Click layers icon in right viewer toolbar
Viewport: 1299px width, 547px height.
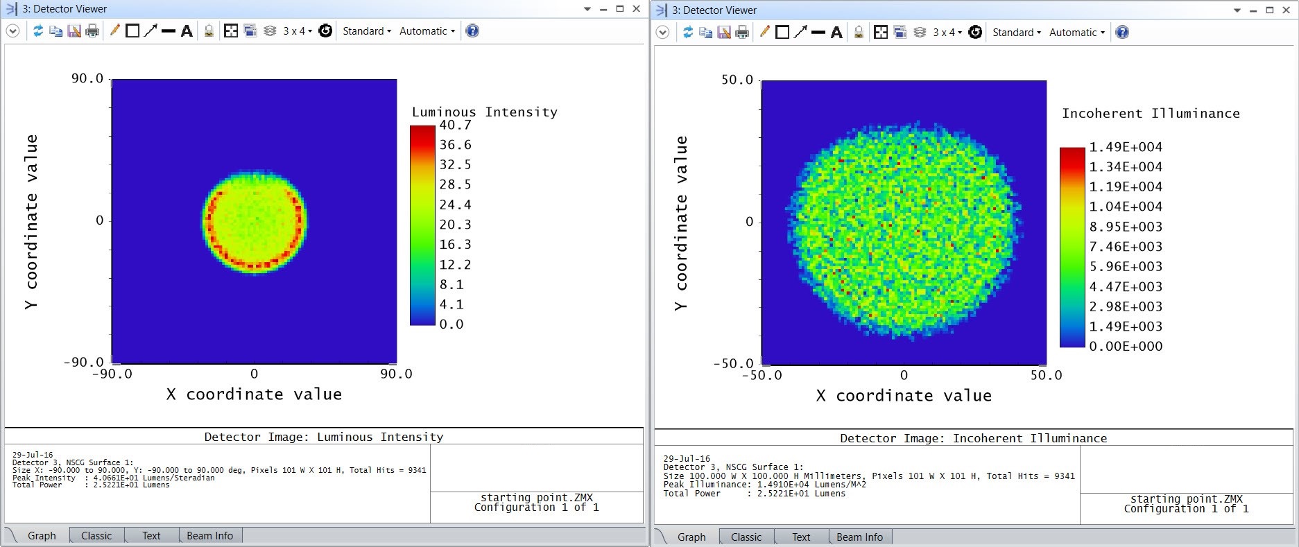tap(920, 33)
